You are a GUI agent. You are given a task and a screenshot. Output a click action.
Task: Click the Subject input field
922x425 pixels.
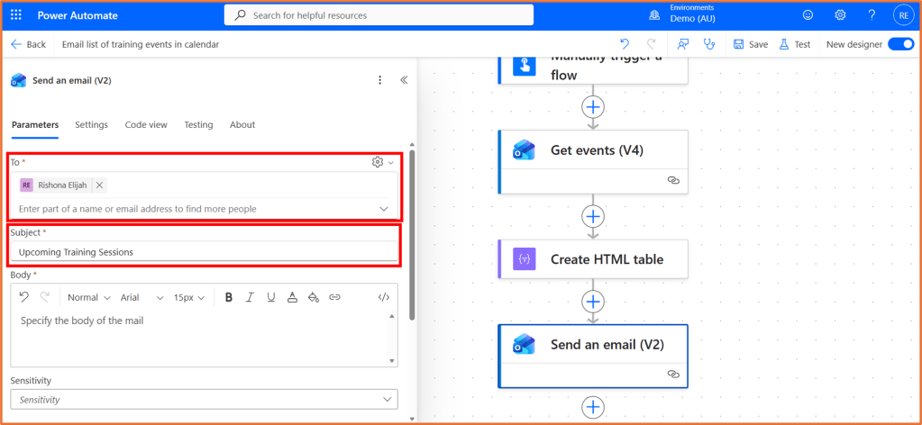[x=205, y=252]
